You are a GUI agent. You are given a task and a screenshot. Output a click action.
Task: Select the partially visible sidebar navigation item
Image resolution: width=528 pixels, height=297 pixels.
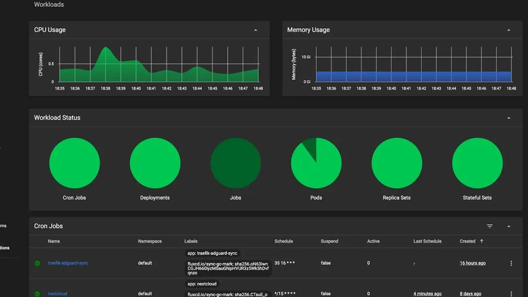[5, 248]
